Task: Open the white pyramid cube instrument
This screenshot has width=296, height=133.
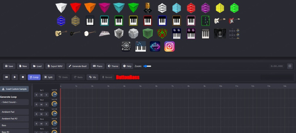Action: pos(61,8)
